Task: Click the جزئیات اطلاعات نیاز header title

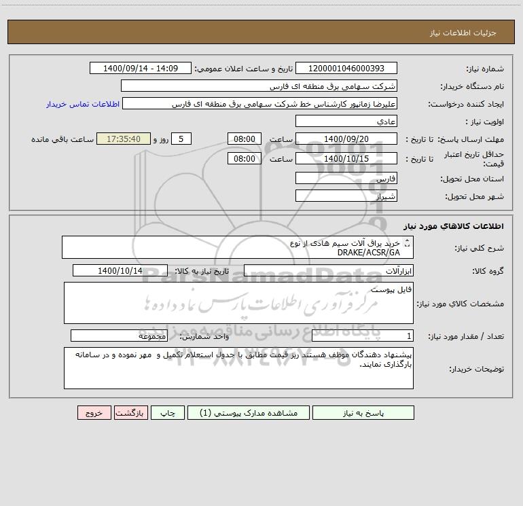Action: (x=463, y=33)
